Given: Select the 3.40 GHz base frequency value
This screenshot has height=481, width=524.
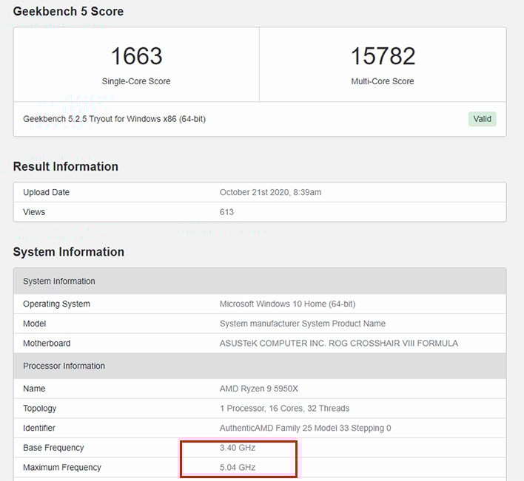Looking at the screenshot, I should pyautogui.click(x=238, y=448).
